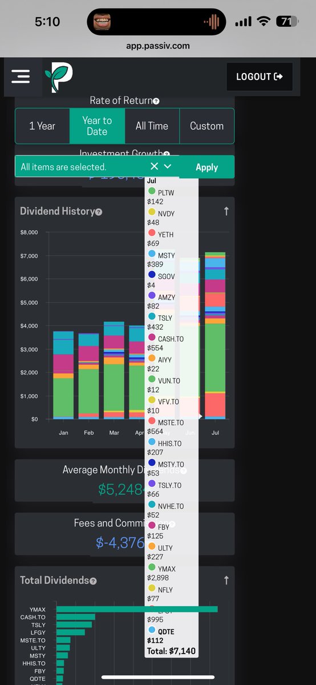This screenshot has height=685, width=316.
Task: Click the LOGOUT button
Action: (260, 76)
